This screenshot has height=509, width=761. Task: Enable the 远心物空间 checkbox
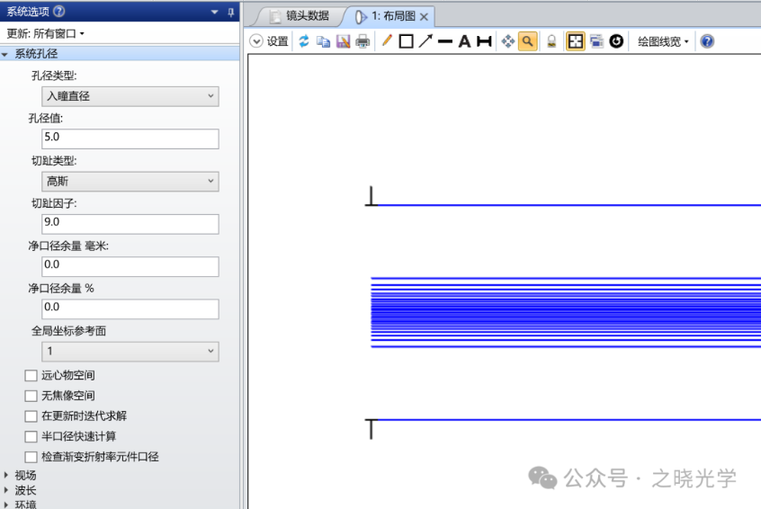pyautogui.click(x=31, y=375)
